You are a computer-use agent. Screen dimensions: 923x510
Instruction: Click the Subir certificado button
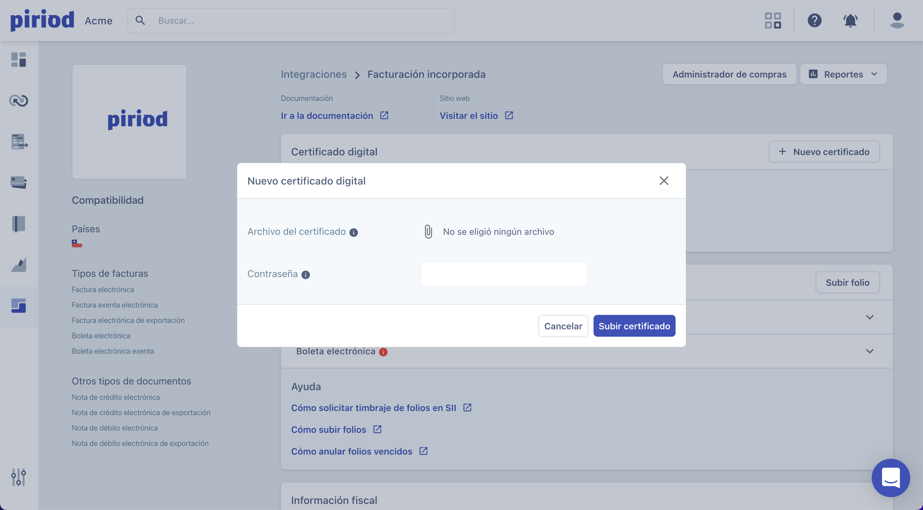tap(634, 326)
